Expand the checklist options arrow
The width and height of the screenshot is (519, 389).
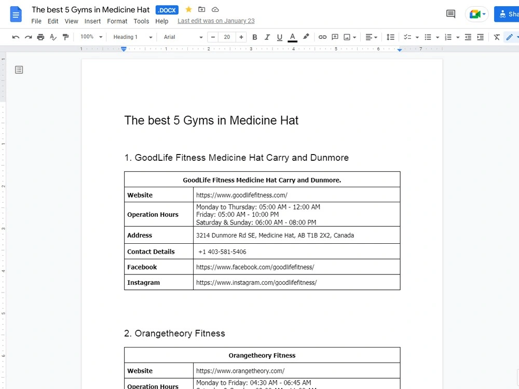pyautogui.click(x=417, y=37)
